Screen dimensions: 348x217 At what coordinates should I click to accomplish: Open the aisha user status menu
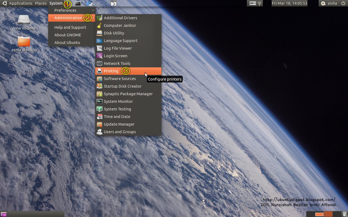tap(329, 3)
